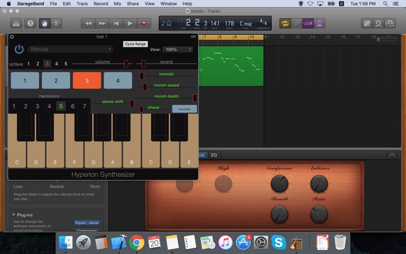Select synthesizer preset pad 1
Image resolution: width=406 pixels, height=254 pixels.
coord(25,81)
